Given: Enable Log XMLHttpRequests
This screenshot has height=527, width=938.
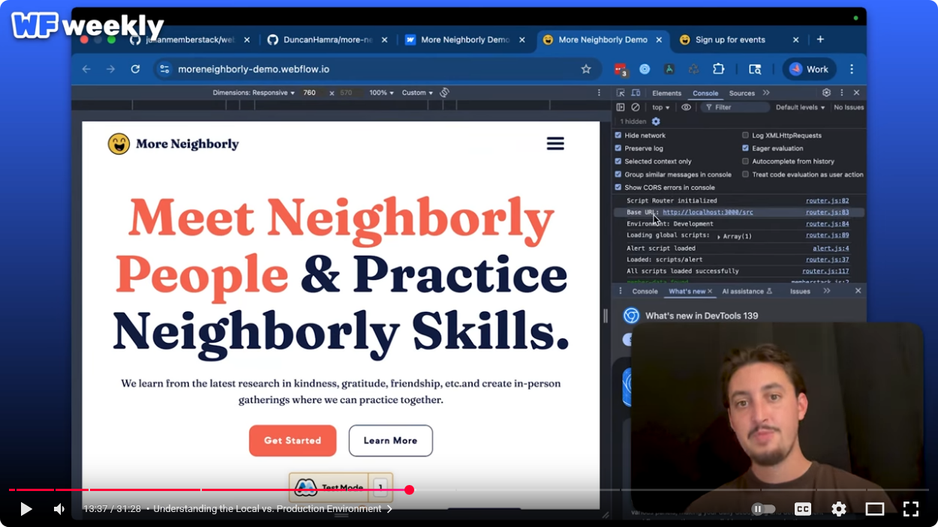Looking at the screenshot, I should (745, 136).
